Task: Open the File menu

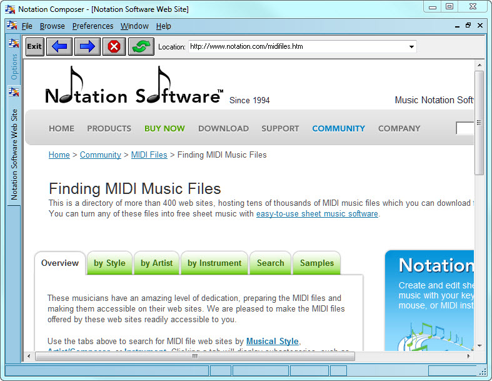Action: coord(27,26)
